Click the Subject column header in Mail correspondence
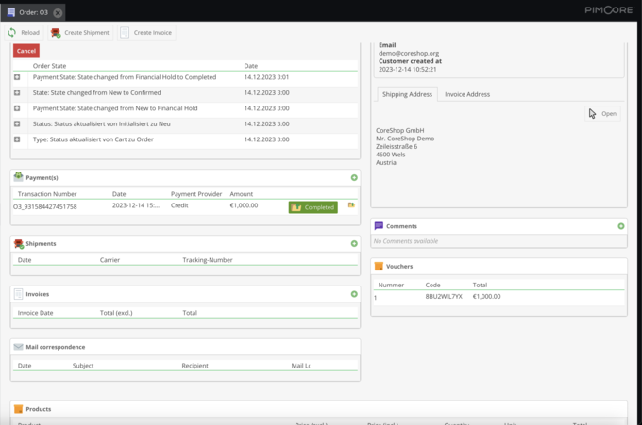Viewport: 642px width, 425px height. 83,366
